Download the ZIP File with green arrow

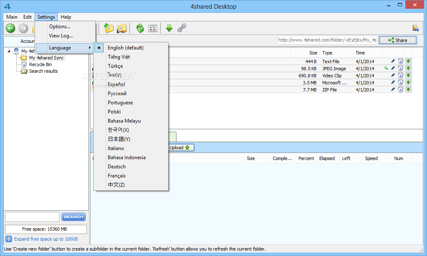408,89
